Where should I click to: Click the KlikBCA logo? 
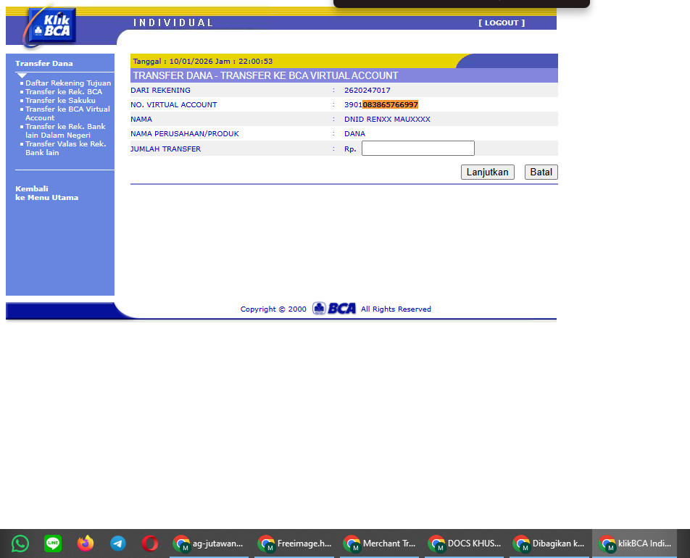[52, 26]
